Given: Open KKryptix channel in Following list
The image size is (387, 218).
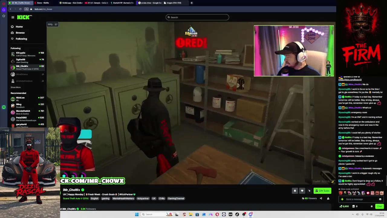Looking at the screenshot, I should point(27,54).
